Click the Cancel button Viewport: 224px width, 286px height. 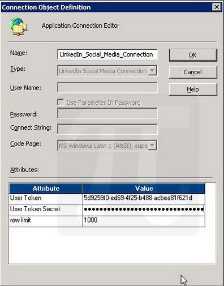pos(193,72)
